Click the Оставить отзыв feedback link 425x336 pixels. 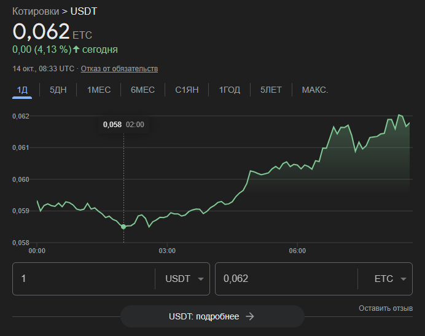386,308
